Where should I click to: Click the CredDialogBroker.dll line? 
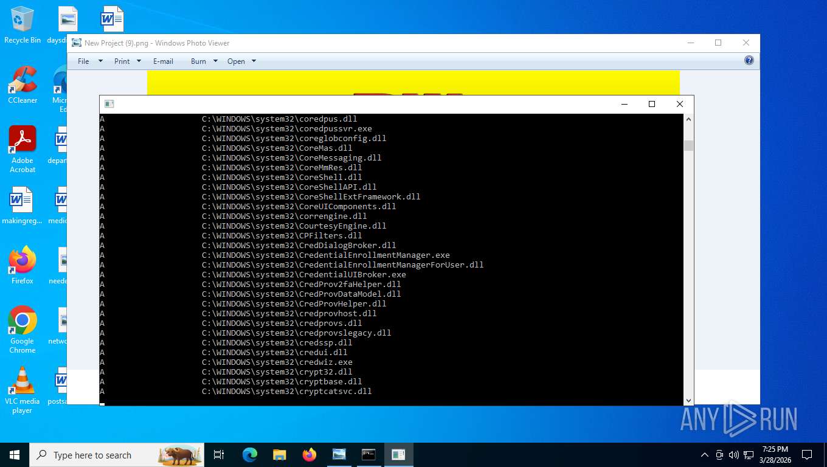(x=299, y=246)
